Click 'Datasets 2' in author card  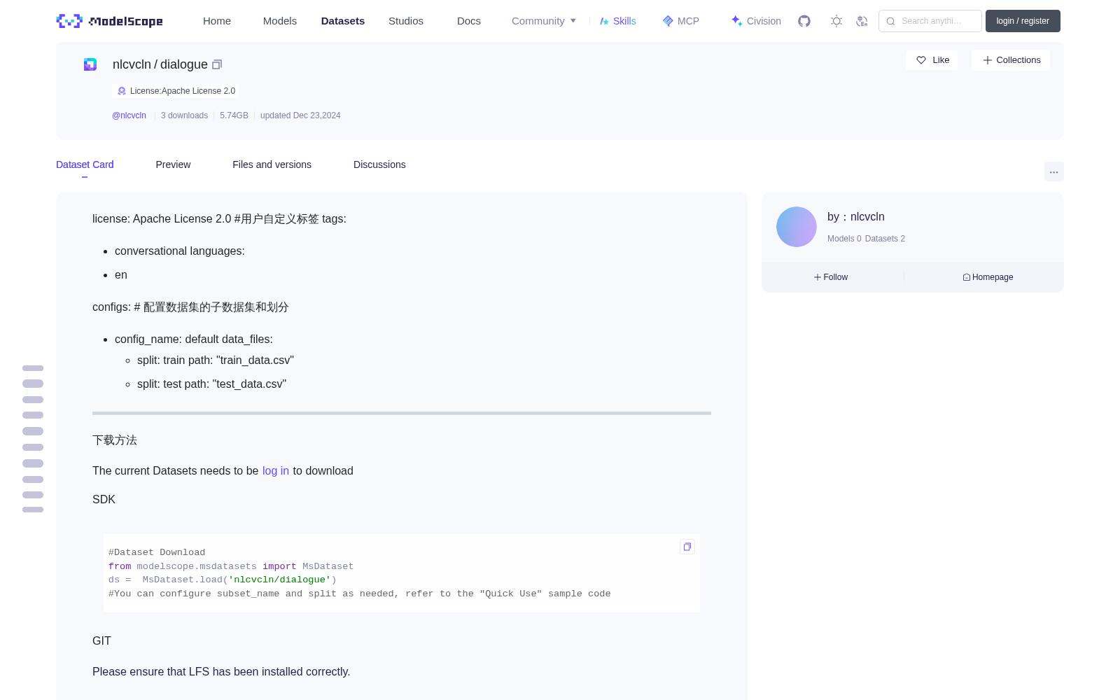[x=885, y=239]
